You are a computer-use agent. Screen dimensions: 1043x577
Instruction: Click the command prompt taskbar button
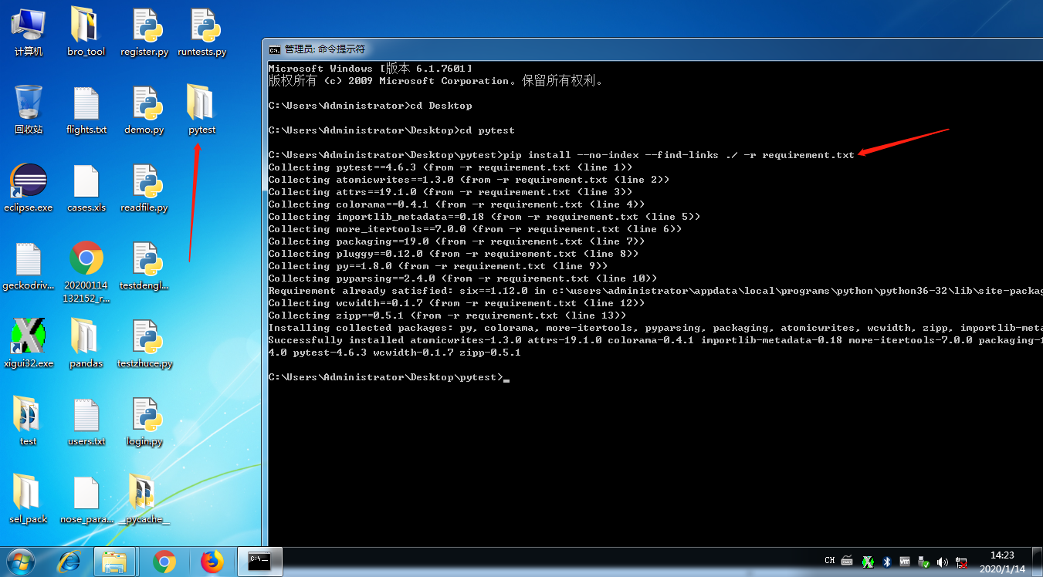[259, 562]
